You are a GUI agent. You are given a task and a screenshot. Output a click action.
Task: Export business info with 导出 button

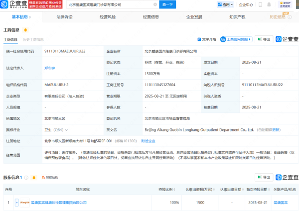tap(264, 39)
